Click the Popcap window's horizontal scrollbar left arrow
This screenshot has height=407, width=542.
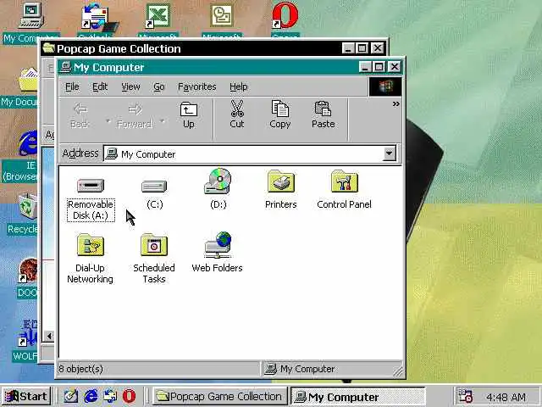49,336
